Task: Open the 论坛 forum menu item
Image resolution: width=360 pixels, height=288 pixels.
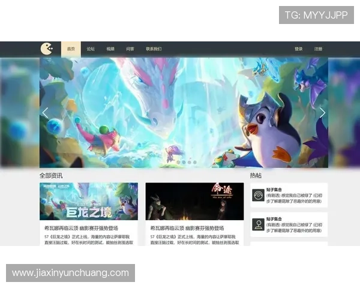Action: click(x=91, y=49)
